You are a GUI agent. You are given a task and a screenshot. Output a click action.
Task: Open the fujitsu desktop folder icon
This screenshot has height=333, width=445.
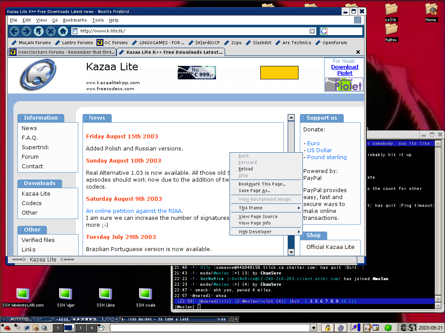[x=392, y=33]
